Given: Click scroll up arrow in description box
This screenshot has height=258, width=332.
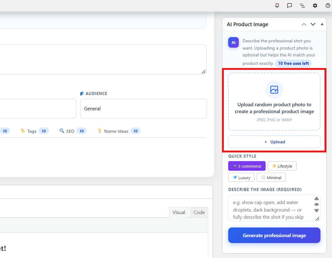Looking at the screenshot, I should [316, 198].
